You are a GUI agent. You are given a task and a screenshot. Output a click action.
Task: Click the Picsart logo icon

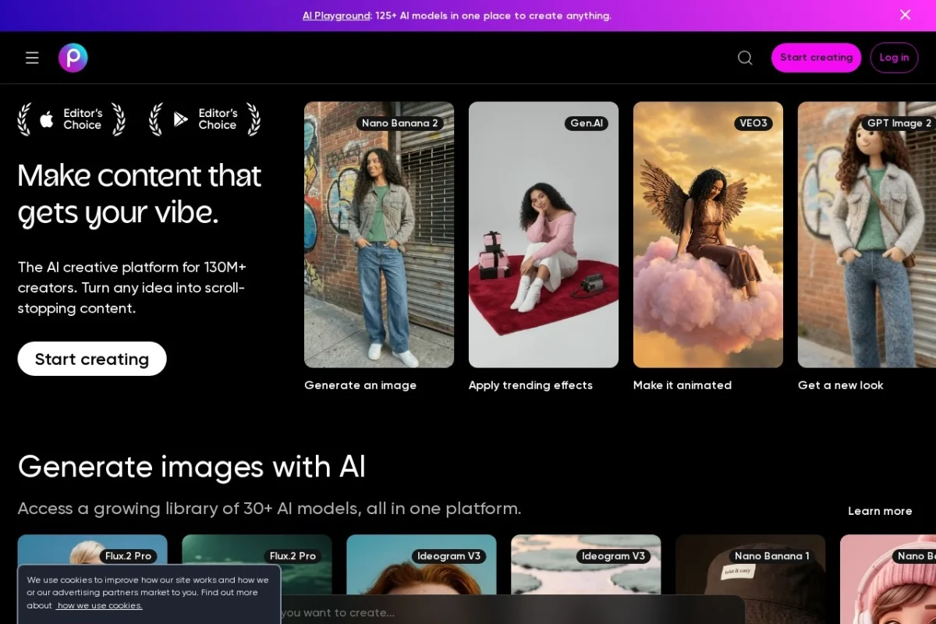73,58
